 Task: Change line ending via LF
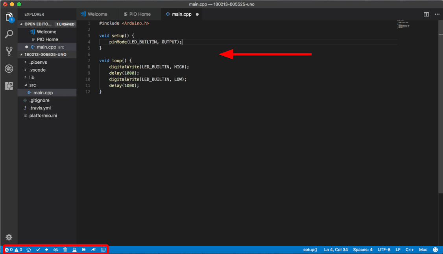click(398, 250)
